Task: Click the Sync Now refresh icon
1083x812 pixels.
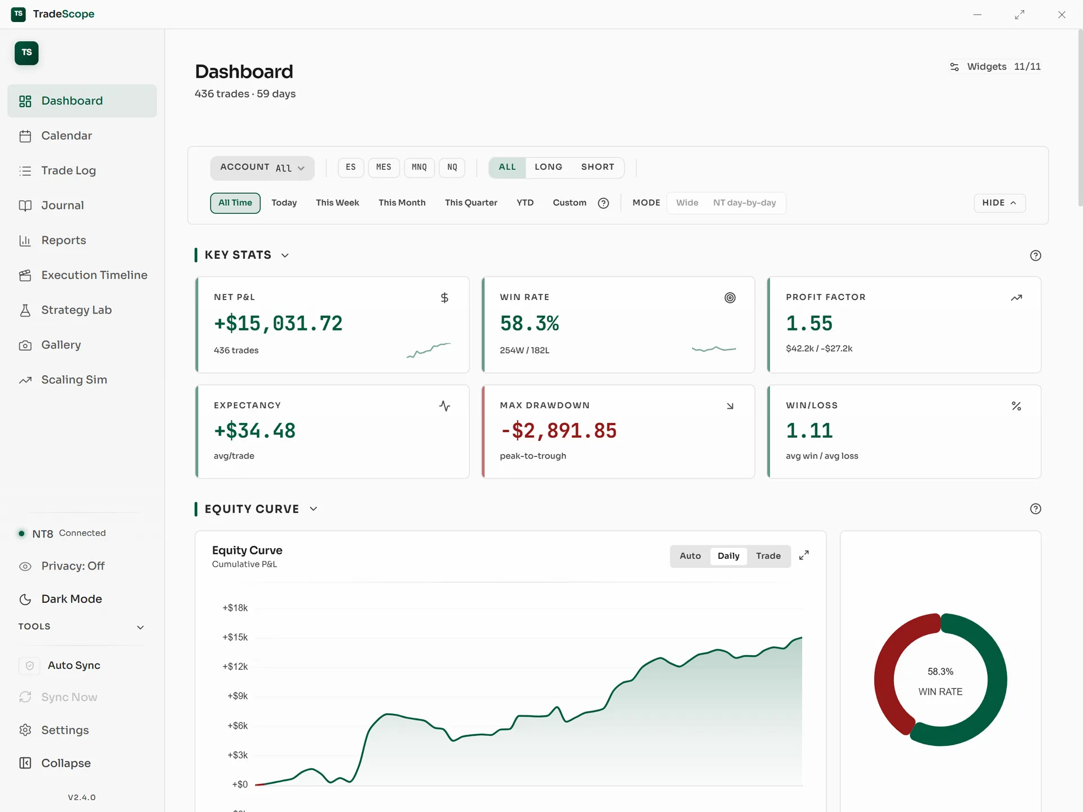Action: click(x=25, y=698)
